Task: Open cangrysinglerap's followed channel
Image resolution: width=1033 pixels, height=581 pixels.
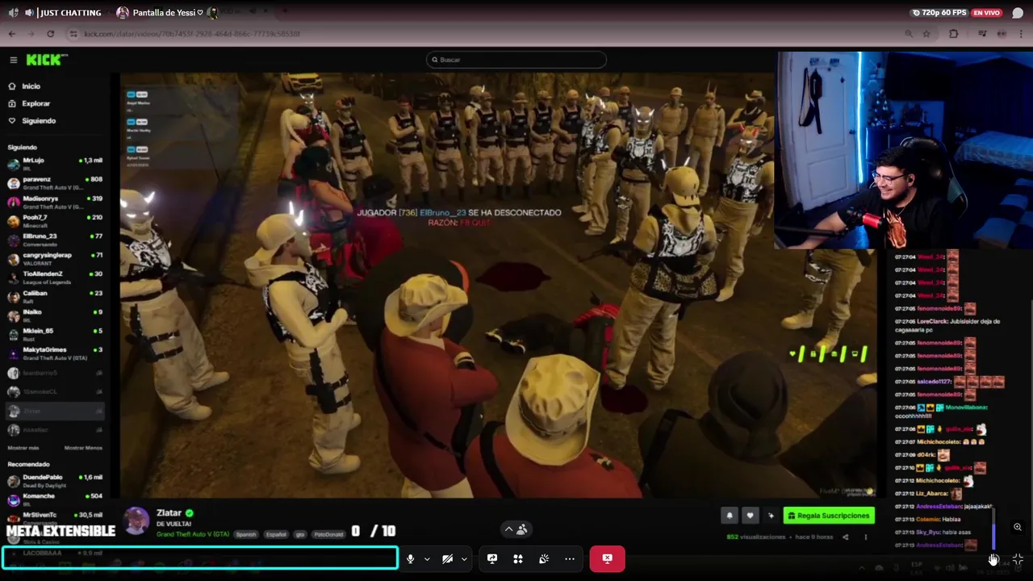Action: [55, 259]
